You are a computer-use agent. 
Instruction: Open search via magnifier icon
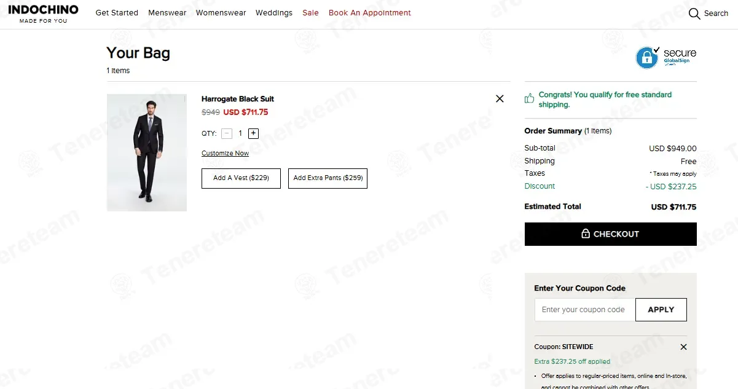[694, 14]
